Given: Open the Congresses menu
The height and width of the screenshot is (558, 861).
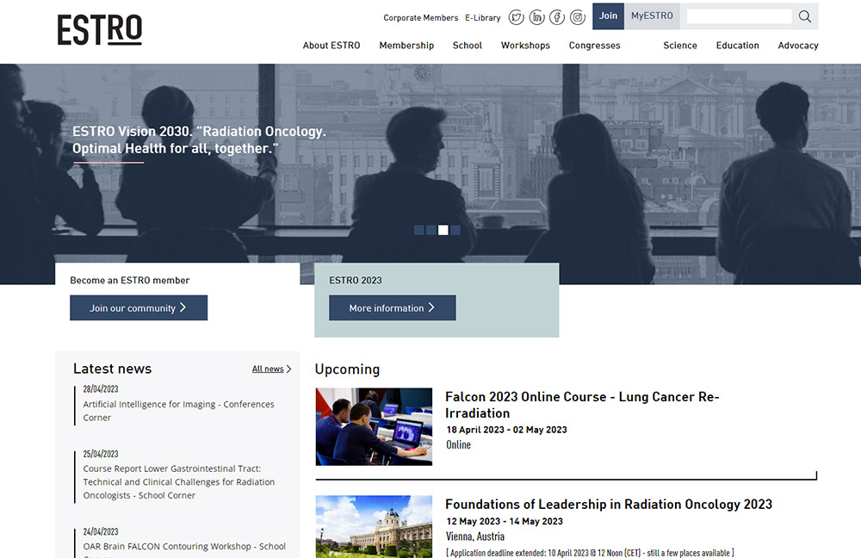Looking at the screenshot, I should 595,46.
